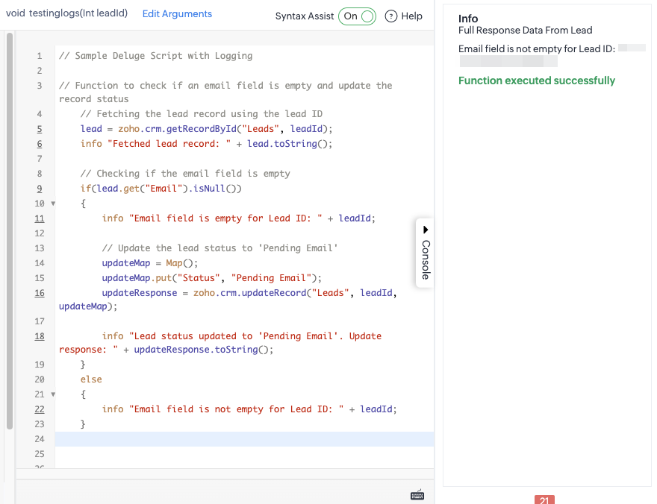
Task: Click 'Full Response Data From Lead' text
Action: click(x=525, y=31)
